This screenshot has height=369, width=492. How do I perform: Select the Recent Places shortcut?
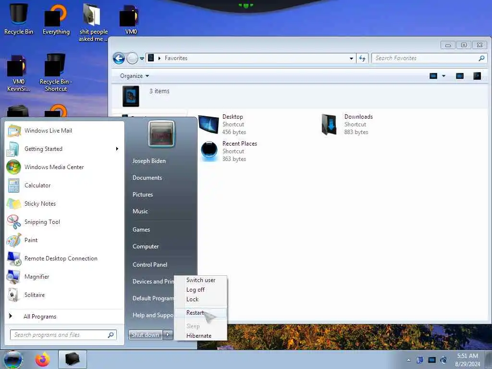[x=228, y=151]
